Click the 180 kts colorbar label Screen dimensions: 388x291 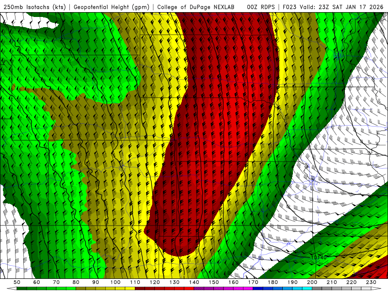(273, 282)
